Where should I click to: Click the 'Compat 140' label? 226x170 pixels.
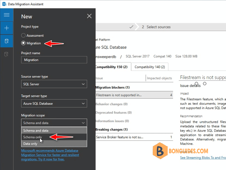point(162,56)
